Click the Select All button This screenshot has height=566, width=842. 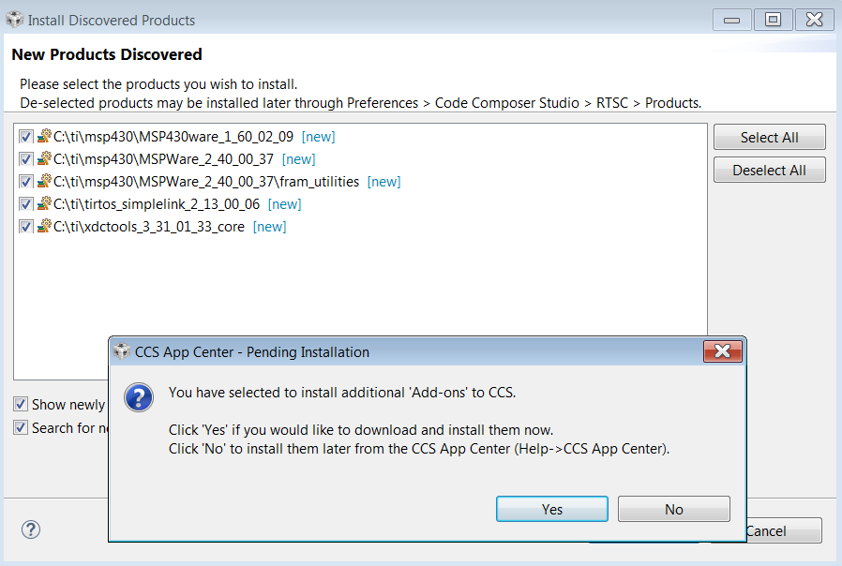pos(770,138)
